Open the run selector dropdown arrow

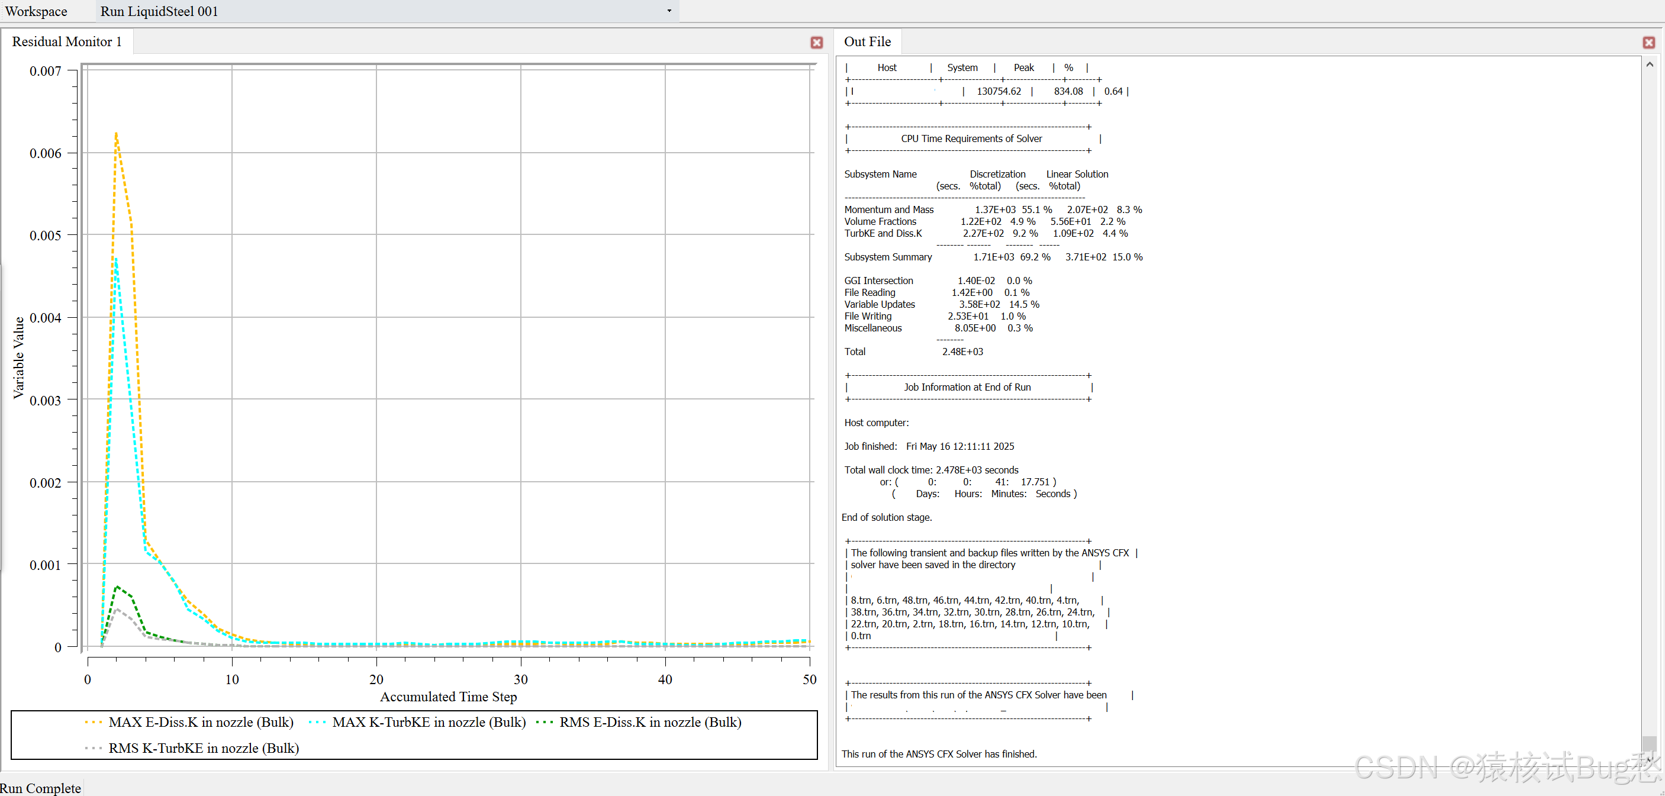(x=669, y=10)
